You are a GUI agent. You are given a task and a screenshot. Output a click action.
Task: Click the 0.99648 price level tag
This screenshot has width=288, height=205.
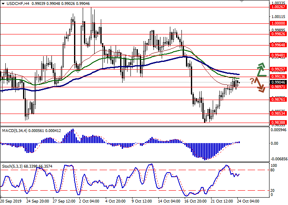pos(278,46)
